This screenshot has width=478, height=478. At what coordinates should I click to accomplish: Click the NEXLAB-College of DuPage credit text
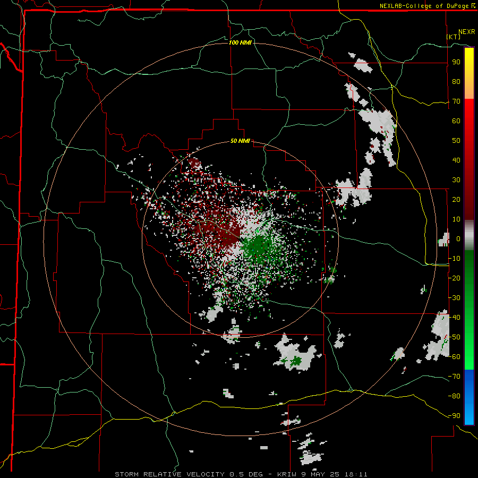[x=427, y=6]
